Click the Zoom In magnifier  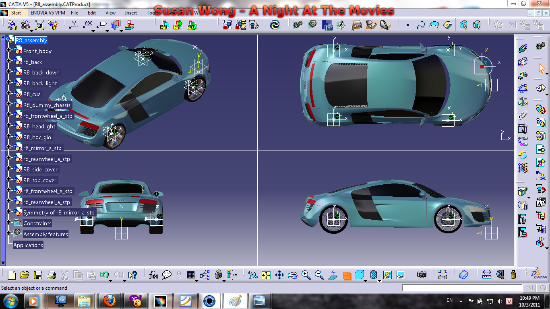306,275
